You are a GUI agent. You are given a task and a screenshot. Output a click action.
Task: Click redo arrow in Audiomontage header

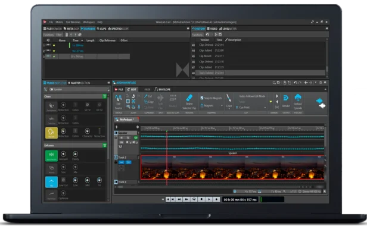pos(300,83)
